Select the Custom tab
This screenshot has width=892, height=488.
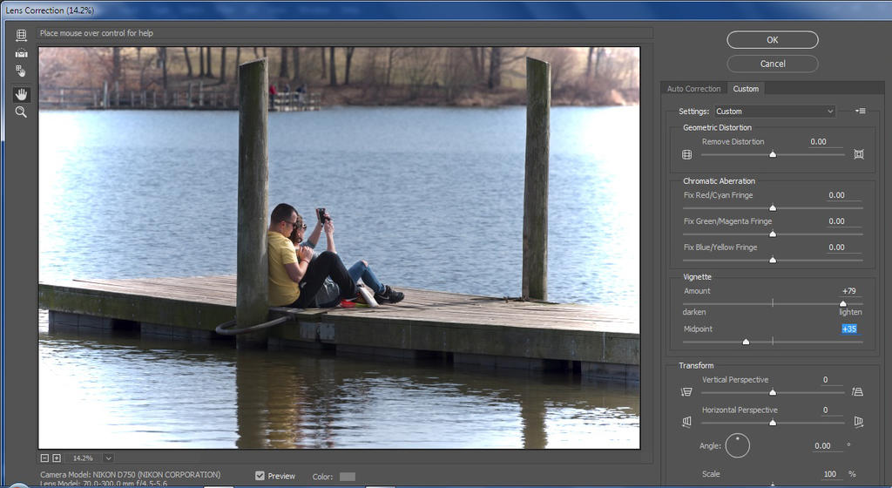746,89
